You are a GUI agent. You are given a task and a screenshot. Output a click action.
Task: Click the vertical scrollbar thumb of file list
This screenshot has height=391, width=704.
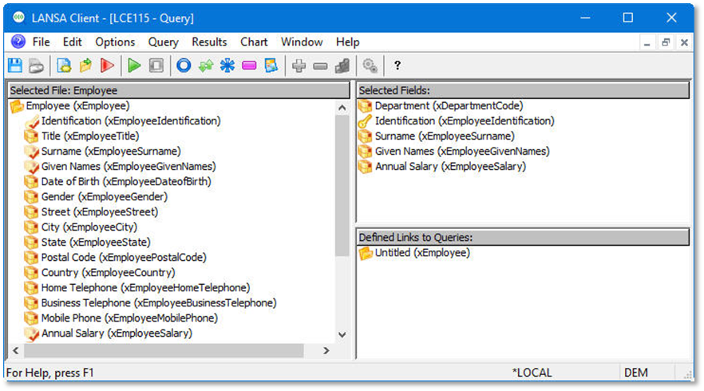342,186
